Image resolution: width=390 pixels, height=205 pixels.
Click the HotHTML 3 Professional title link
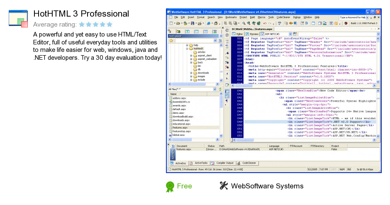tap(81, 14)
